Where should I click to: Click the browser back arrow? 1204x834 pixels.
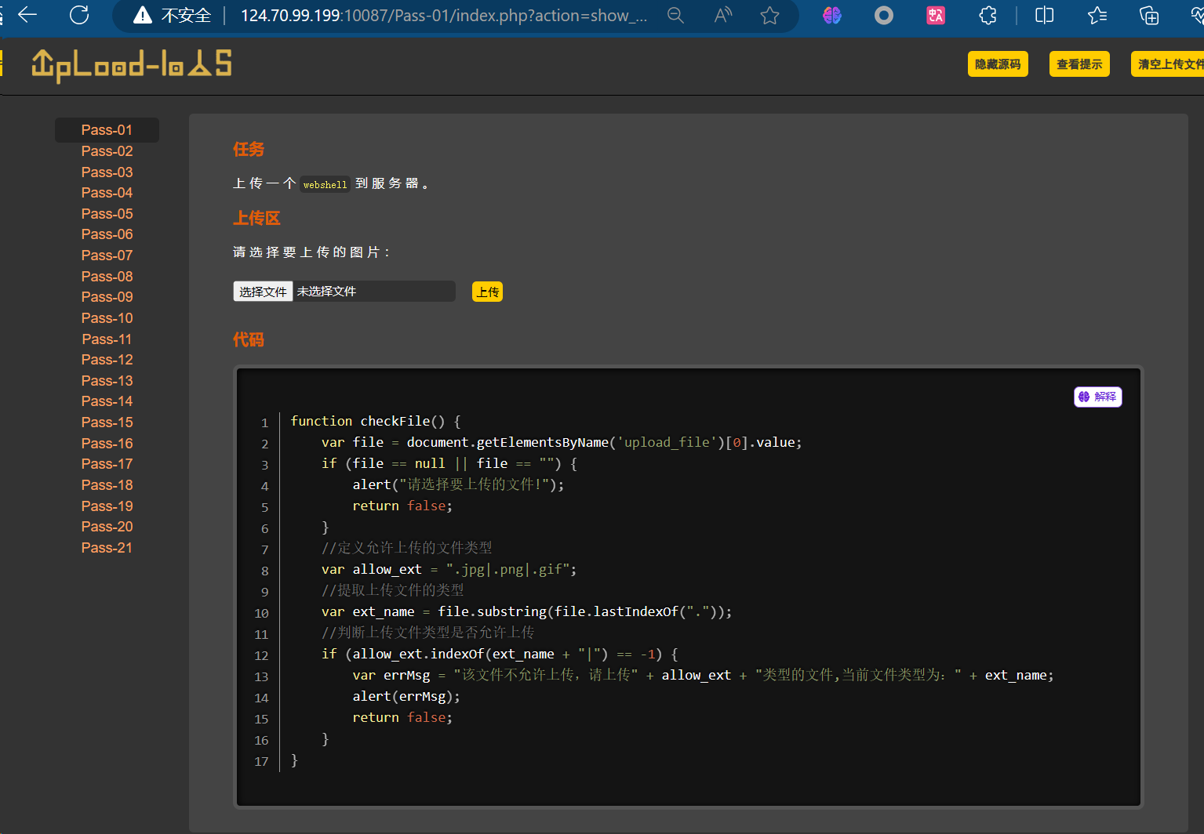point(27,15)
